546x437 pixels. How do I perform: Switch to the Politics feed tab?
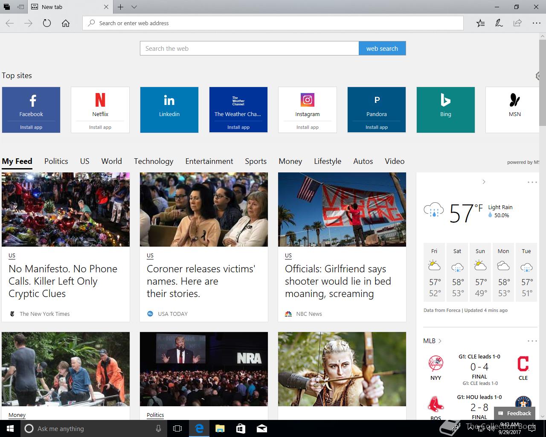click(x=56, y=161)
